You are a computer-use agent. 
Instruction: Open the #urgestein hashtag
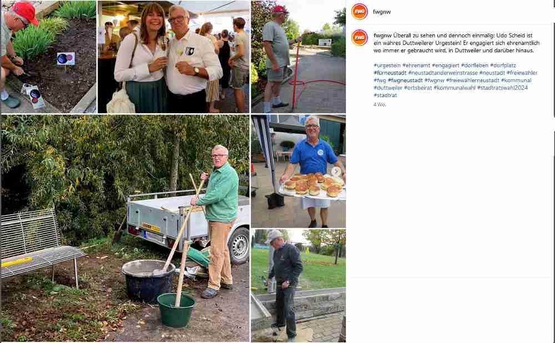387,65
